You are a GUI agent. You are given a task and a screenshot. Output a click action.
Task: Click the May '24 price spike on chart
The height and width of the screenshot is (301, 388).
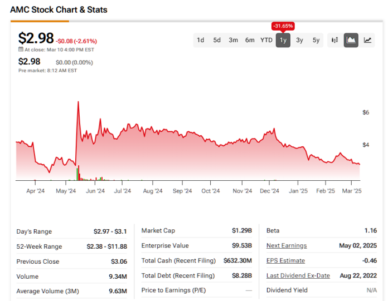coord(78,102)
